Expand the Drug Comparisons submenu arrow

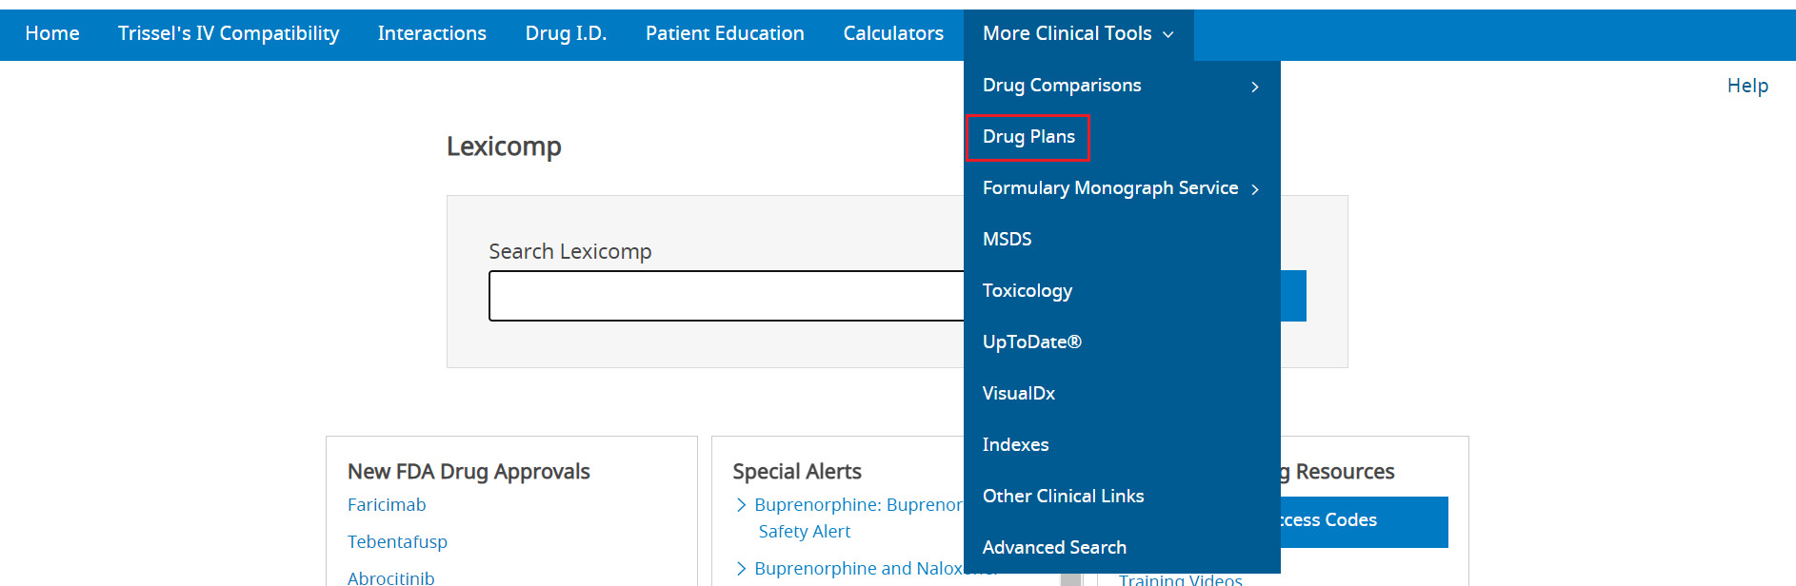1254,87
